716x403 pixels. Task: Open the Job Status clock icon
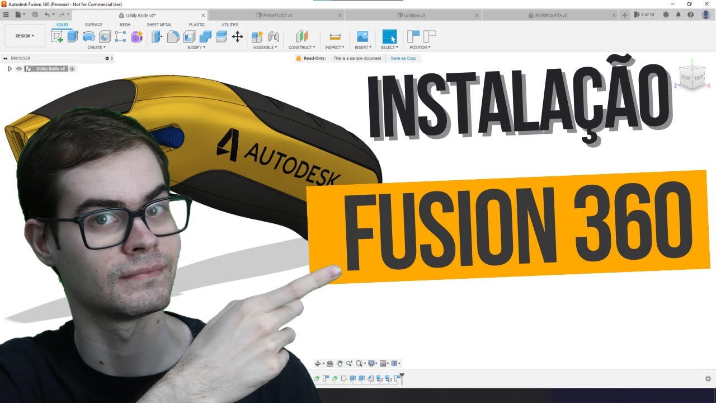click(x=666, y=15)
